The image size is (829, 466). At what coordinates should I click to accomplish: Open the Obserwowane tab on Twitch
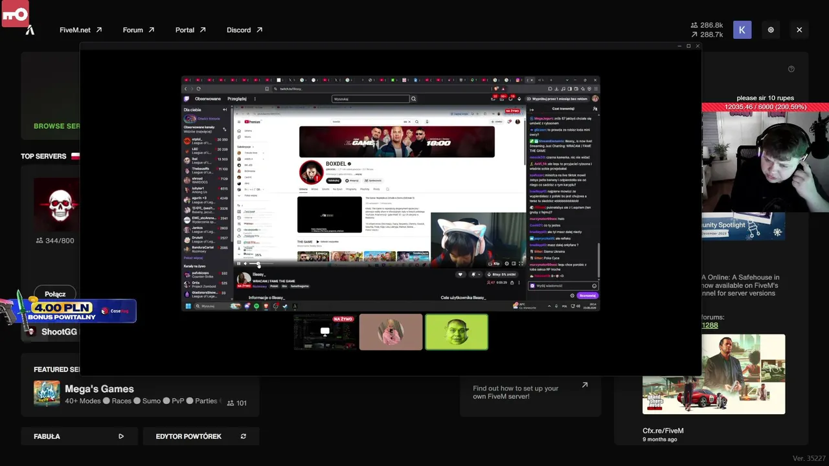click(208, 99)
